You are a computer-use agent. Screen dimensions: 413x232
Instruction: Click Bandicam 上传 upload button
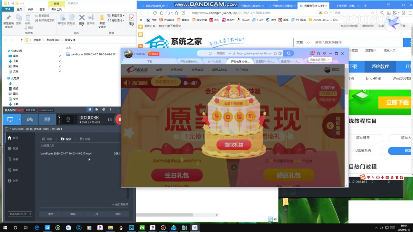(x=96, y=214)
